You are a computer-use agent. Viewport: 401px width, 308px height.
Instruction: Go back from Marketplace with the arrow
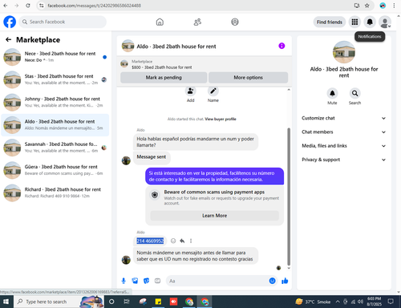tap(8, 40)
